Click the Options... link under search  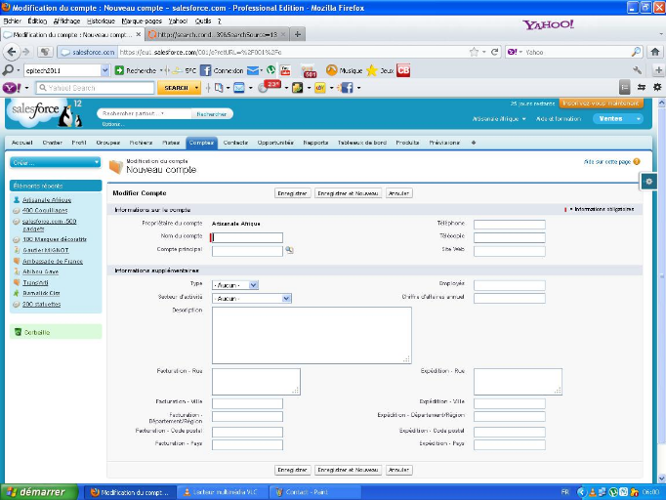click(113, 124)
